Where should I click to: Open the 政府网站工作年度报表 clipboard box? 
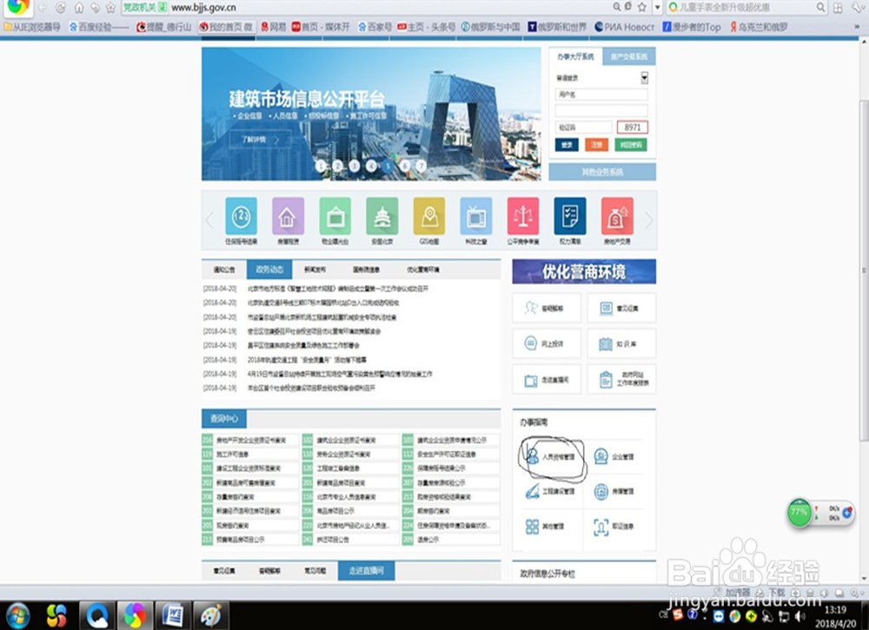tap(621, 380)
